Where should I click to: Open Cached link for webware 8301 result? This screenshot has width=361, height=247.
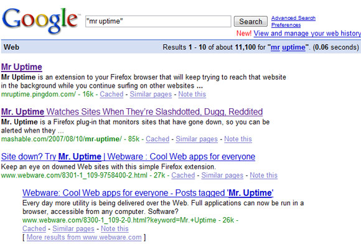point(183,175)
